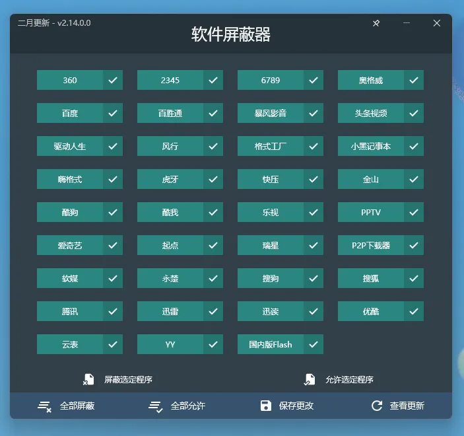Toggle the checkmark beside 6789
This screenshot has width=464, height=436.
pyautogui.click(x=314, y=80)
